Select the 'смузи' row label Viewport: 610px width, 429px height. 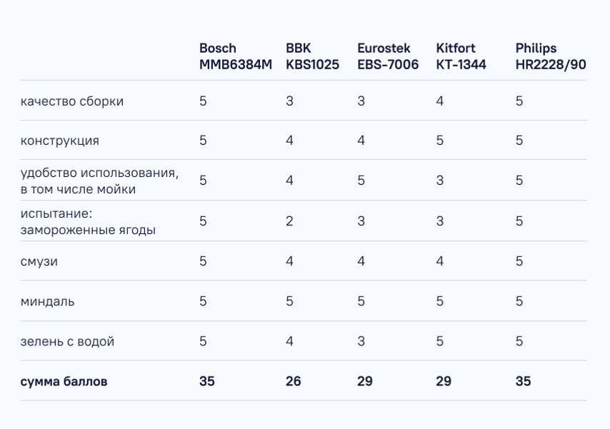pos(39,261)
